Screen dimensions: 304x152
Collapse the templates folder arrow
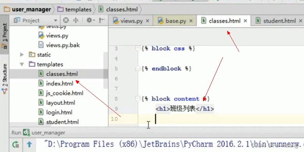pos(22,64)
